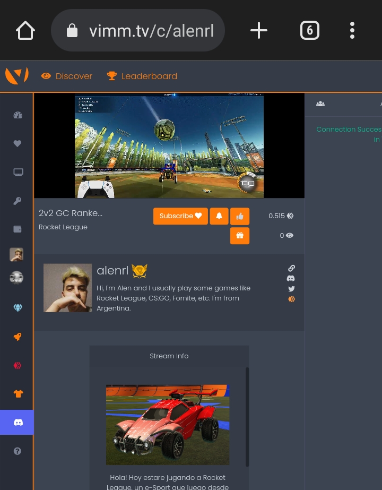Open the tab switcher showing 6 tabs
Viewport: 382px width, 490px height.
[x=309, y=30]
